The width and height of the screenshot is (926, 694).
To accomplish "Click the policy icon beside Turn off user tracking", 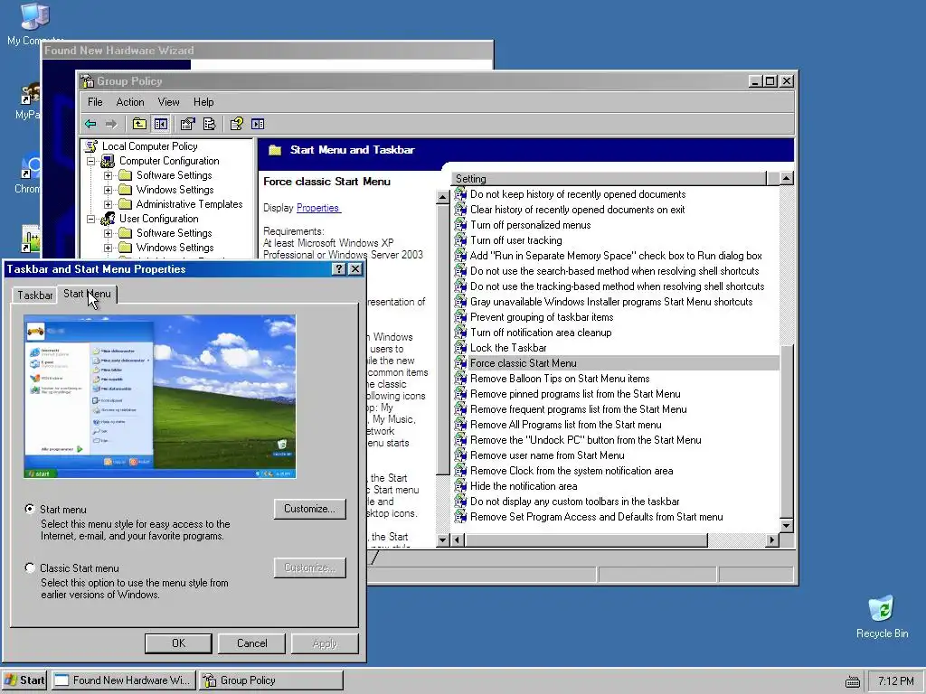I will coord(460,240).
